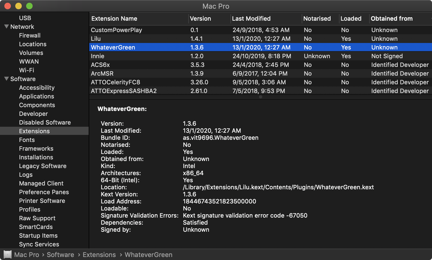
Task: Collapse the Software section triangle
Action: [7, 79]
